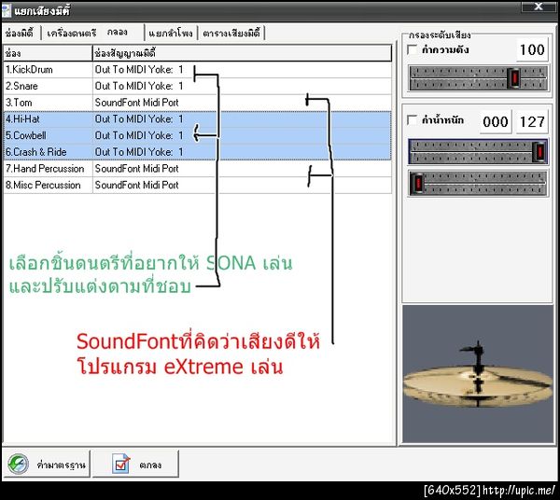Click the ตกลง OK button
The image size is (560, 500).
tap(135, 464)
